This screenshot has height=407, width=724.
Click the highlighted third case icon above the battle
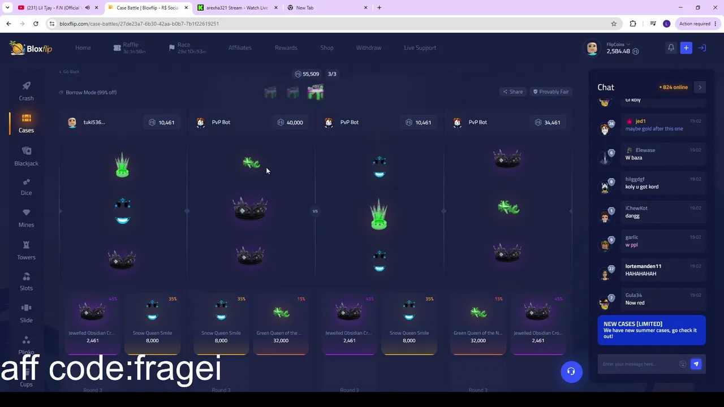[x=316, y=92]
